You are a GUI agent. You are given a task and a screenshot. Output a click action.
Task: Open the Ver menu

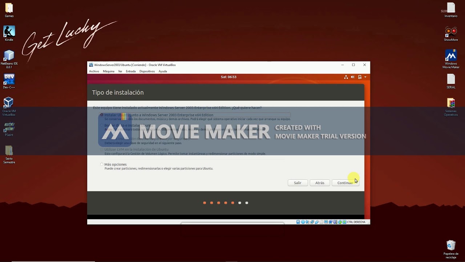point(120,71)
